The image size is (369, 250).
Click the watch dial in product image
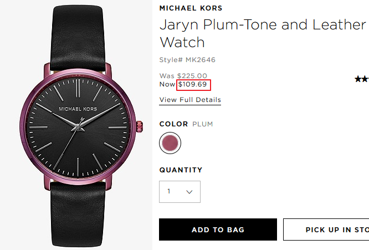click(78, 127)
